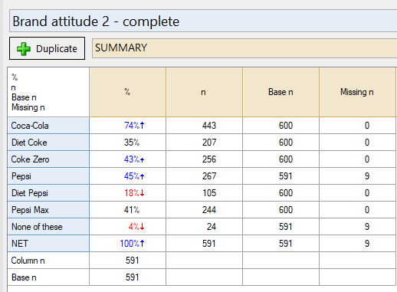This screenshot has width=397, height=292.
Task: Click the SUMMARY dropdown field
Action: pyautogui.click(x=244, y=48)
